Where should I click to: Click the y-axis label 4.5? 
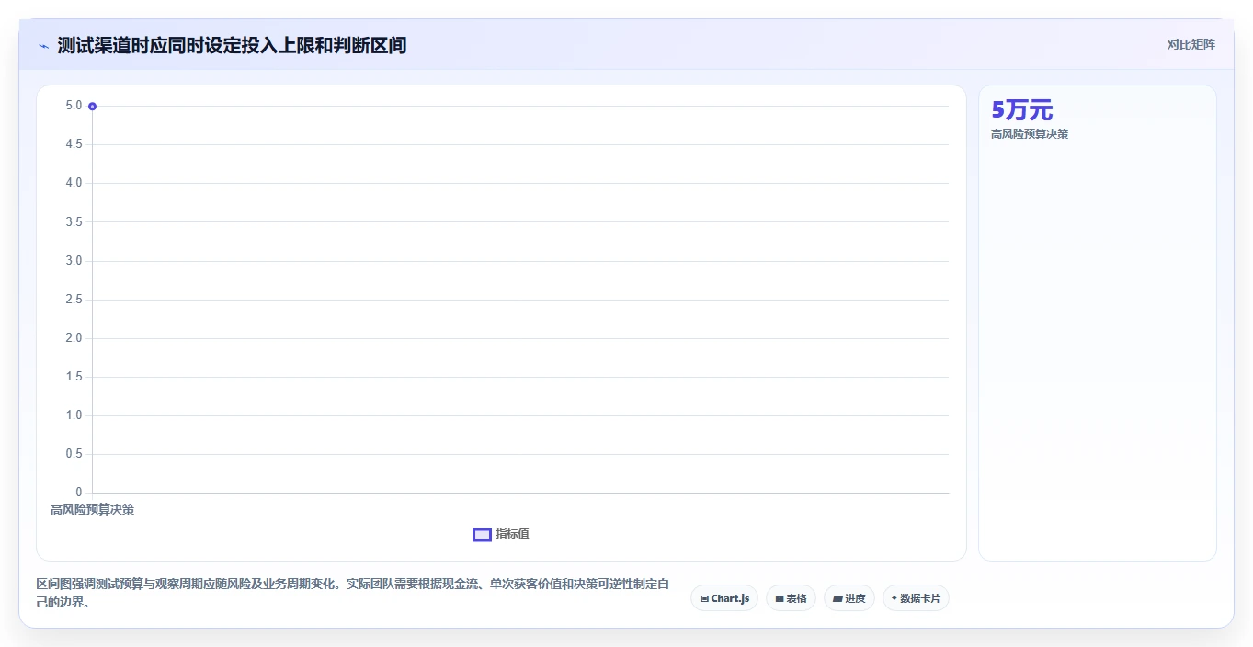(74, 144)
